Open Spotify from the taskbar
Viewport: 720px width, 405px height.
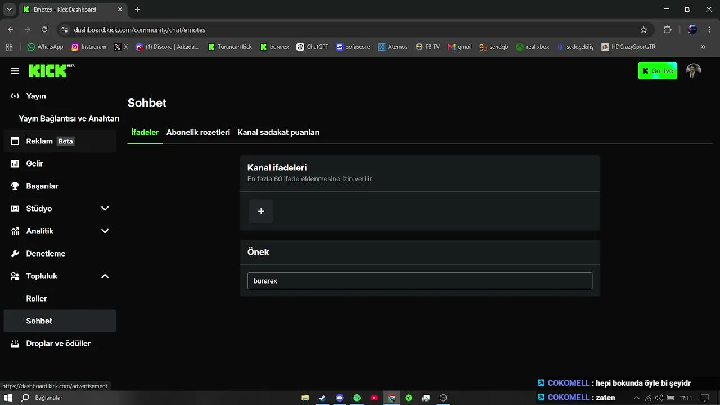click(x=357, y=398)
